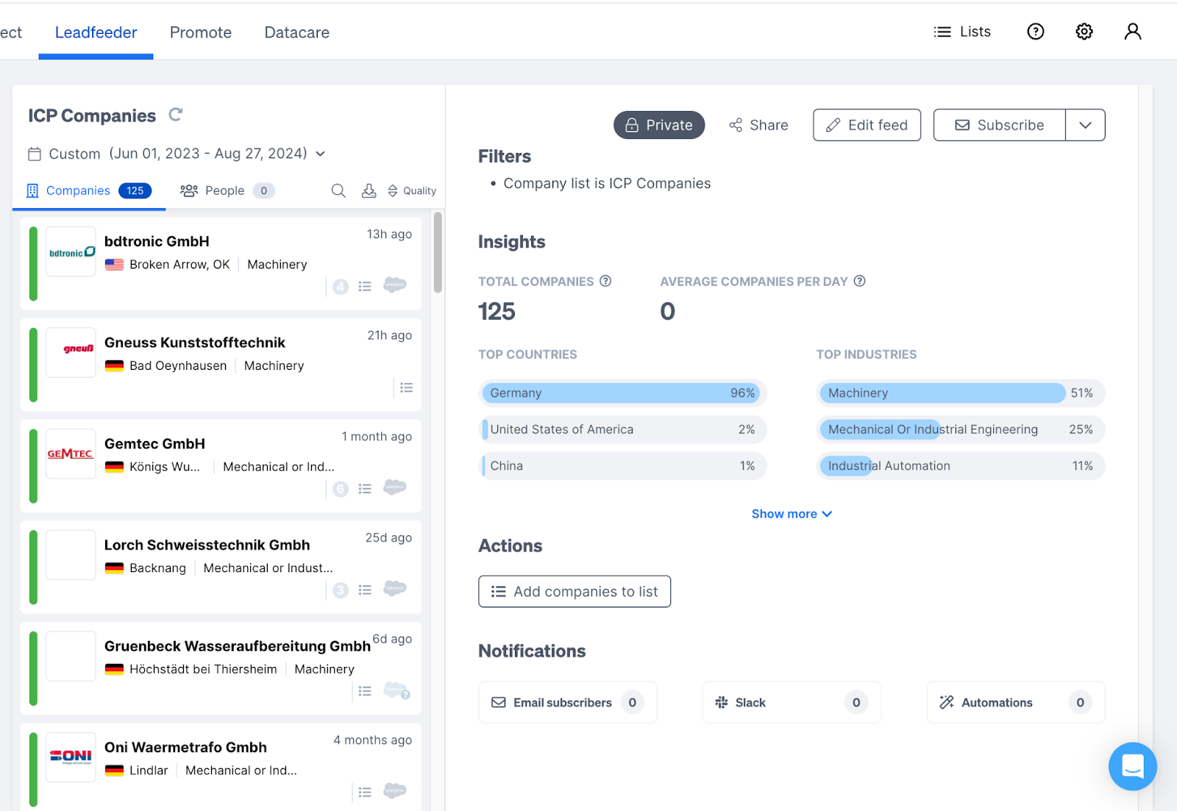The image size is (1177, 811).
Task: Click the Industrial Automation bar
Action: (960, 465)
